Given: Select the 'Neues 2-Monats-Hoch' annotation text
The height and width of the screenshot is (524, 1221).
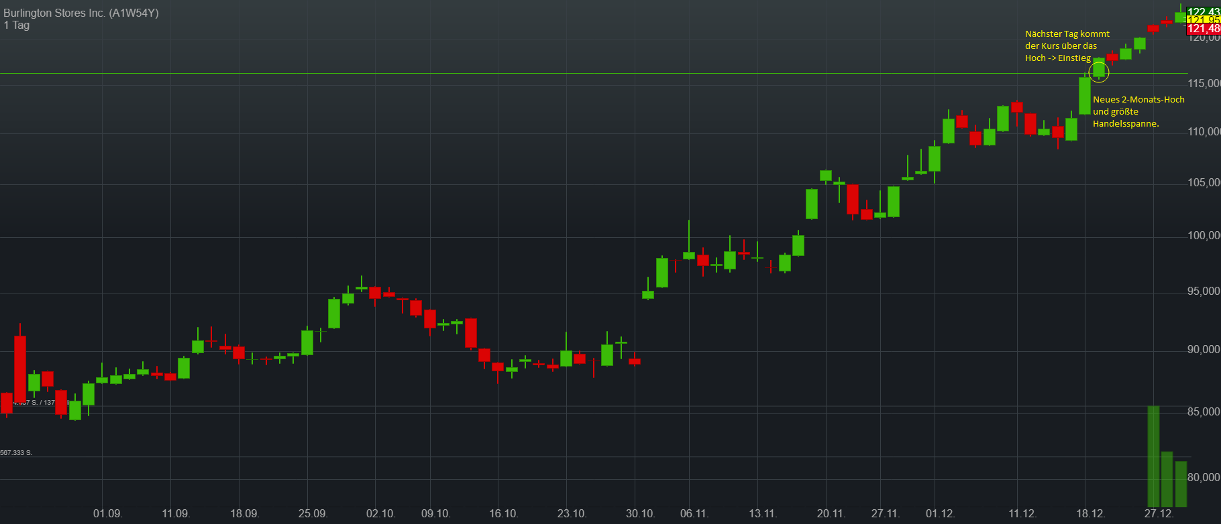Looking at the screenshot, I should (x=1138, y=100).
